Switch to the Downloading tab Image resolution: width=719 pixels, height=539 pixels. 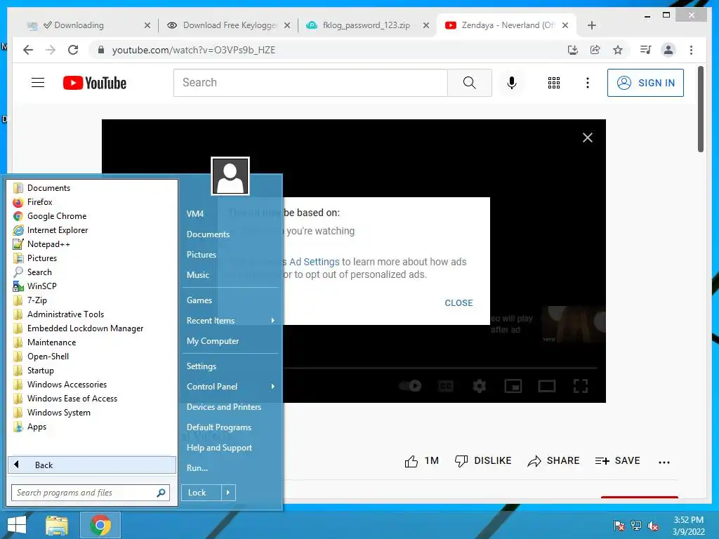[88, 25]
